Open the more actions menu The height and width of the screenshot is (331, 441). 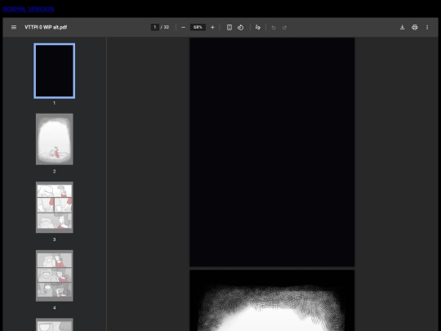click(x=427, y=27)
